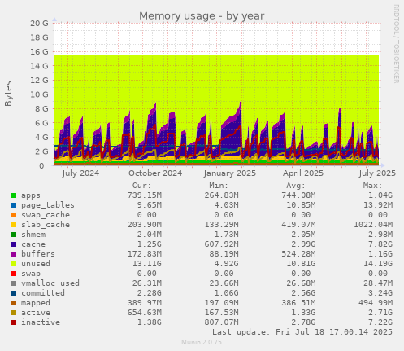
Task: Click the 'April 2025' x-axis label
Action: 303,173
